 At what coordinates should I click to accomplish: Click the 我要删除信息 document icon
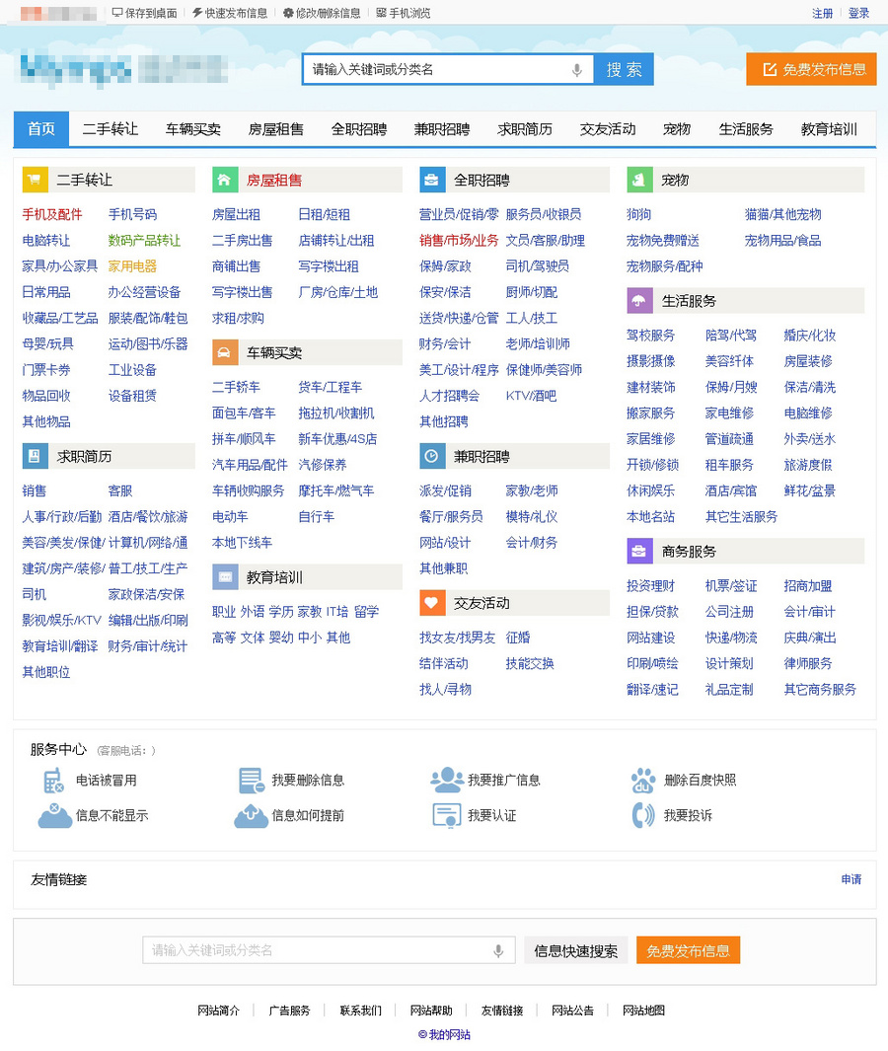click(x=252, y=781)
